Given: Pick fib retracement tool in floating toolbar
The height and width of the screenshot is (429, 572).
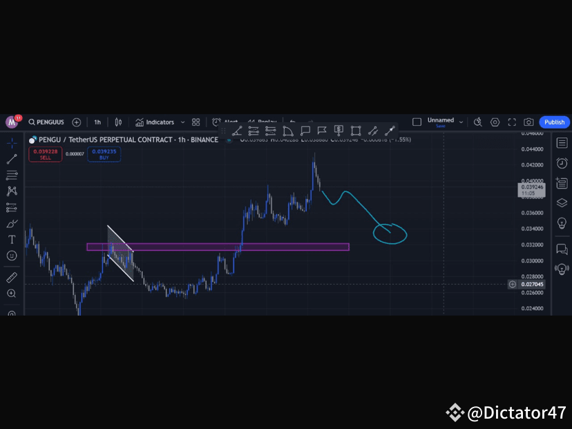Looking at the screenshot, I should click(x=254, y=131).
